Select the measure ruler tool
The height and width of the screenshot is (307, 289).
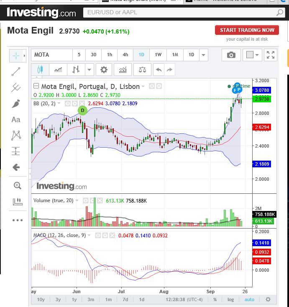click(x=18, y=201)
